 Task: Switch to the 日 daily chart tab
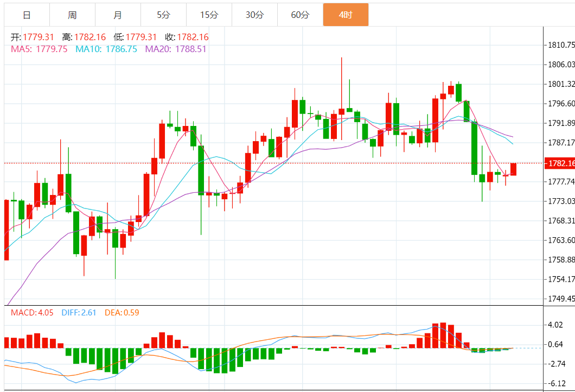click(27, 15)
